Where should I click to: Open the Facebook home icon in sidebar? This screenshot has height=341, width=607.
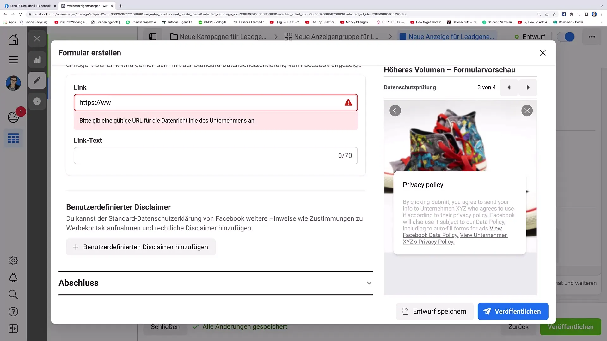13,39
